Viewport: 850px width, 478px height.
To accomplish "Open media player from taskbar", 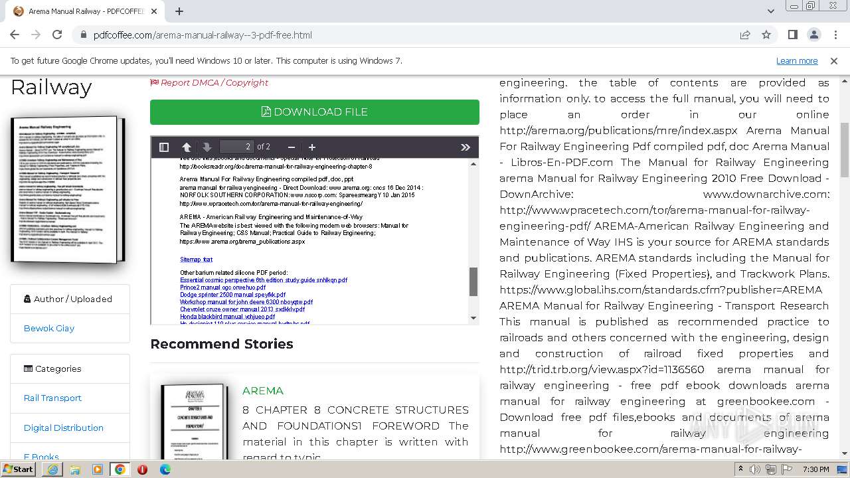I will (x=98, y=469).
